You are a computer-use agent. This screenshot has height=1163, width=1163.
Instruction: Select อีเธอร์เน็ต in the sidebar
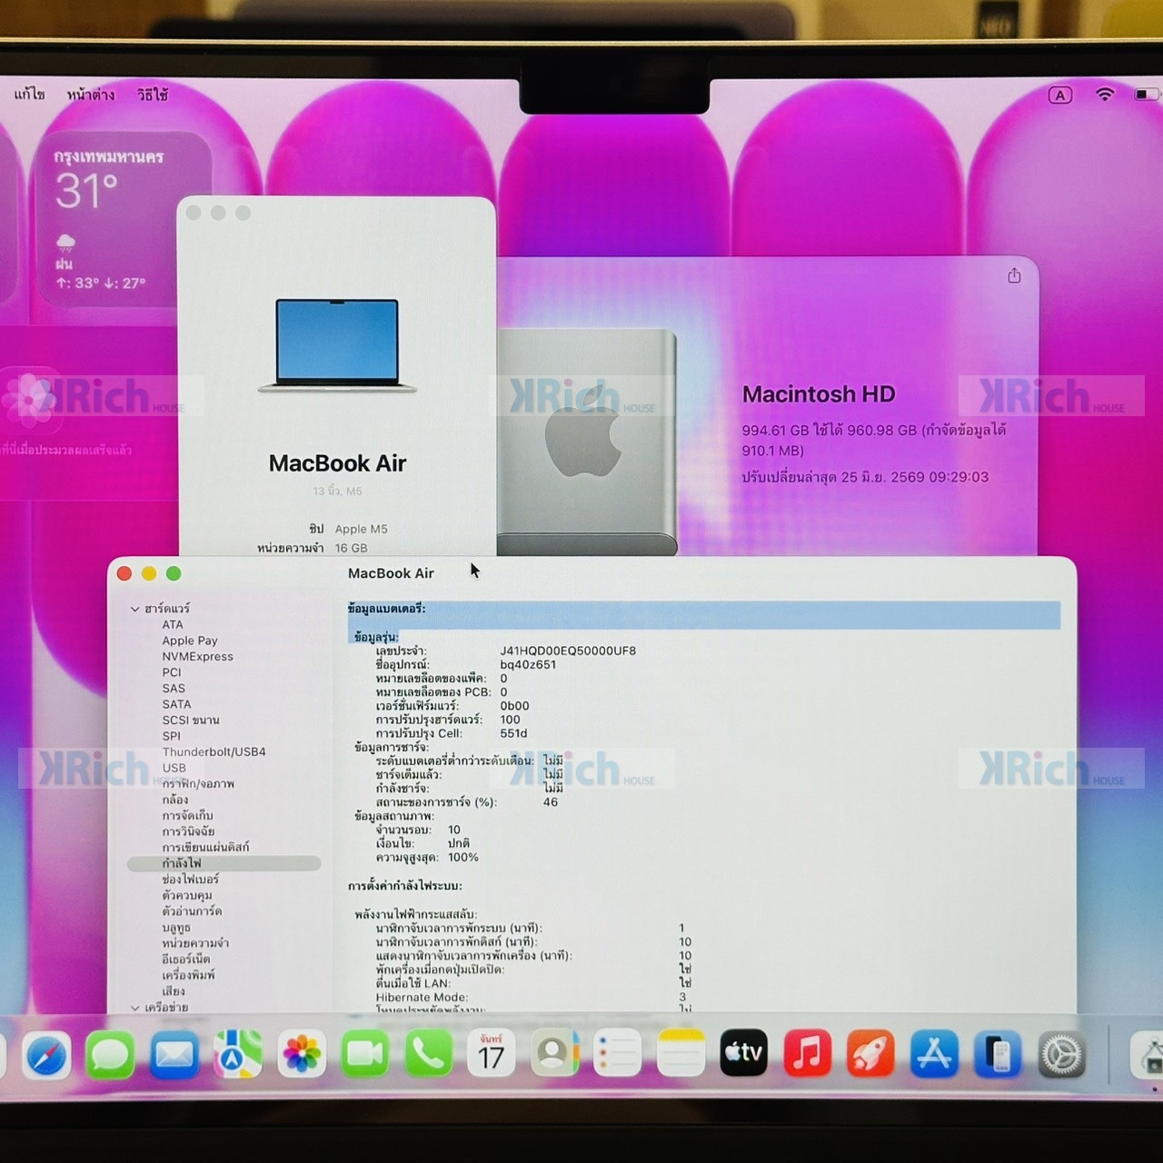point(185,959)
